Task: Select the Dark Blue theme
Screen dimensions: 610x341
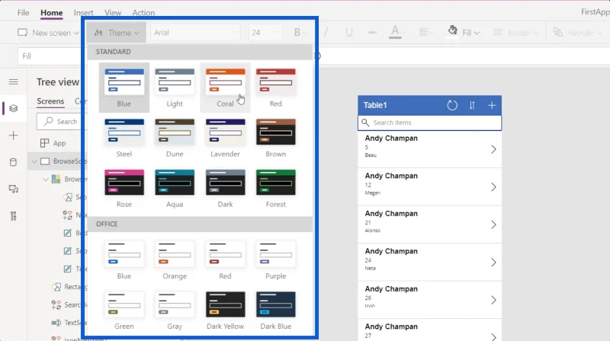Action: tap(276, 311)
